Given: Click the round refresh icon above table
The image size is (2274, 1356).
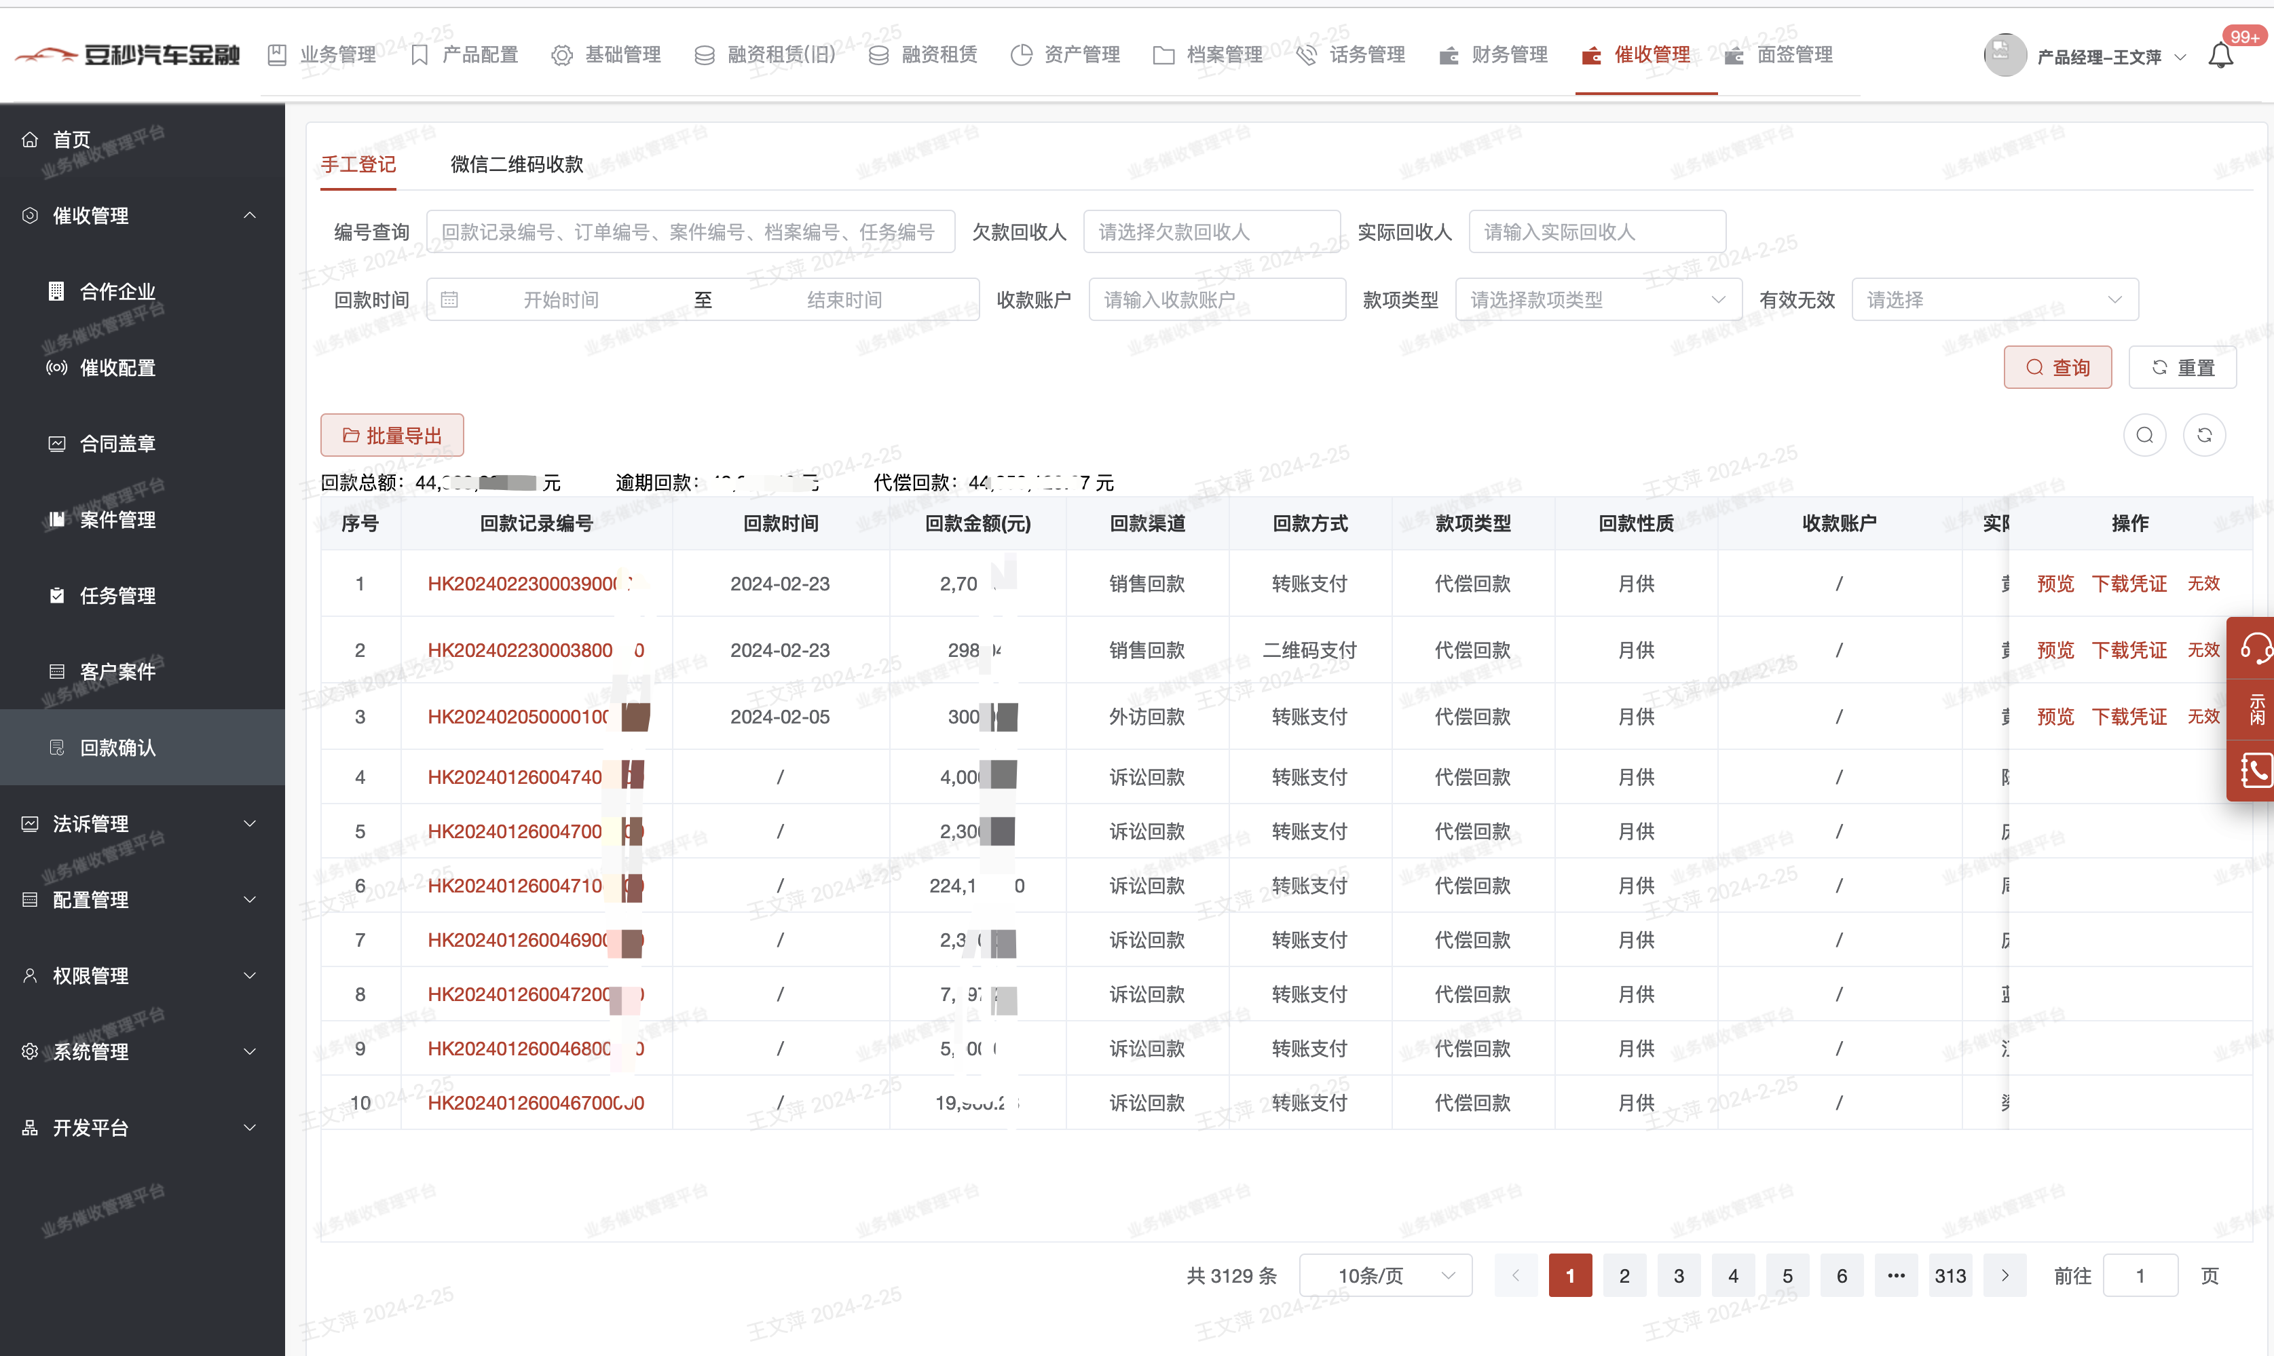Looking at the screenshot, I should point(2203,435).
